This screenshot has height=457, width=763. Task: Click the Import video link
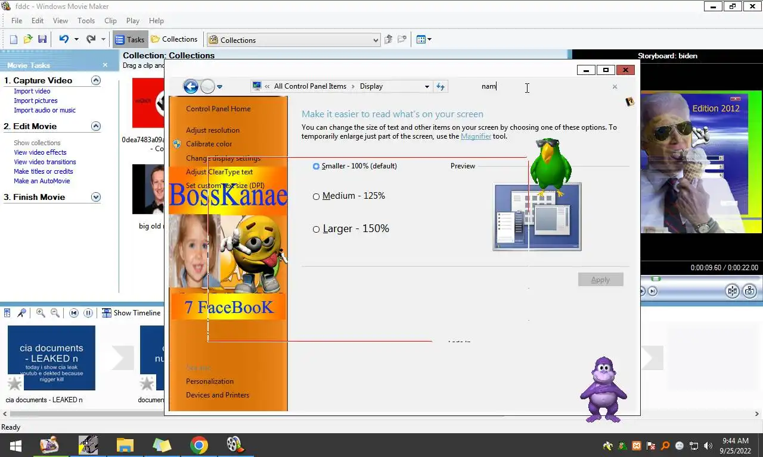click(32, 91)
